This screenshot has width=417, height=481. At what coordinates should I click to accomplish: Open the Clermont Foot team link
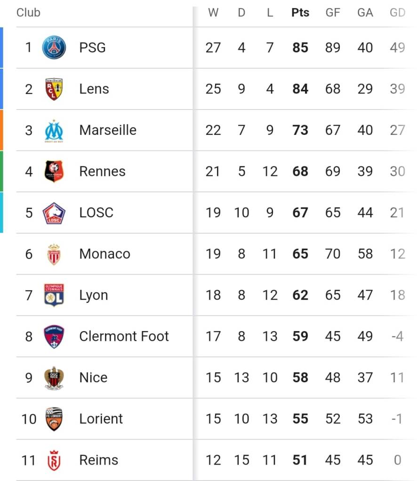click(x=124, y=336)
